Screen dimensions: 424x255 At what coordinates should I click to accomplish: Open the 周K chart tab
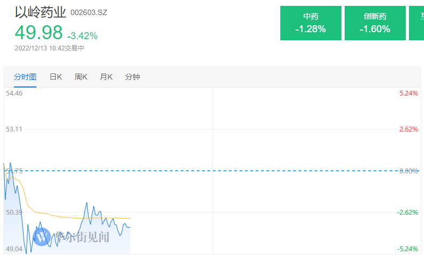tap(81, 77)
